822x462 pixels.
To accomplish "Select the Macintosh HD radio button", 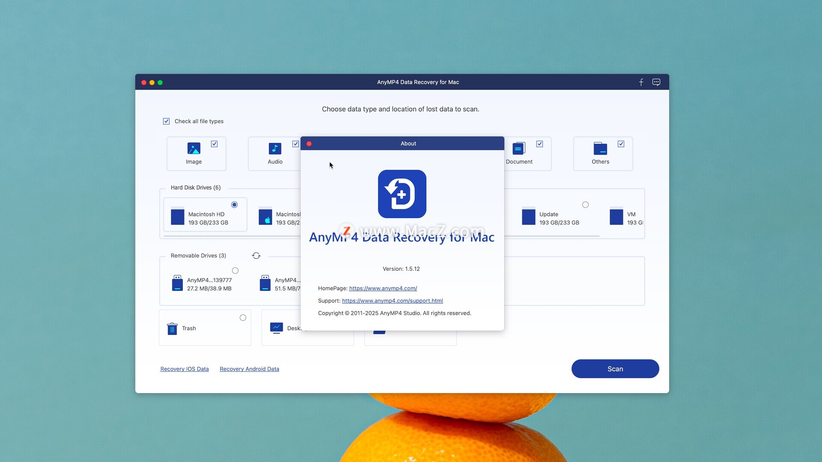I will click(234, 205).
